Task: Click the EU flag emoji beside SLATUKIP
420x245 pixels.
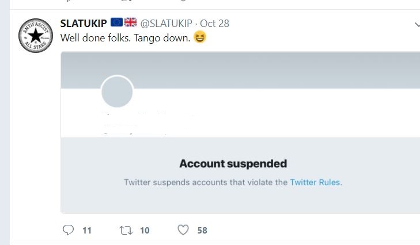Action: click(116, 22)
